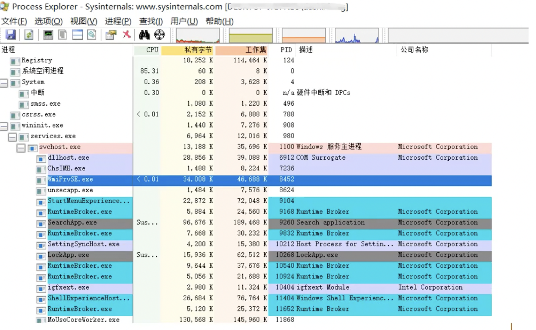Click the company "Intel Corporation"

[x=430, y=287]
